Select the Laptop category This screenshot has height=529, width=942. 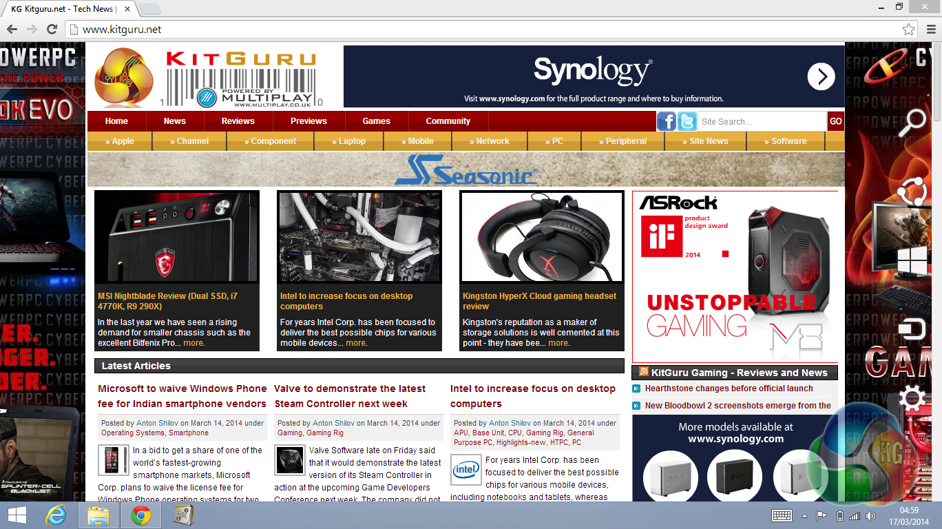pyautogui.click(x=349, y=141)
